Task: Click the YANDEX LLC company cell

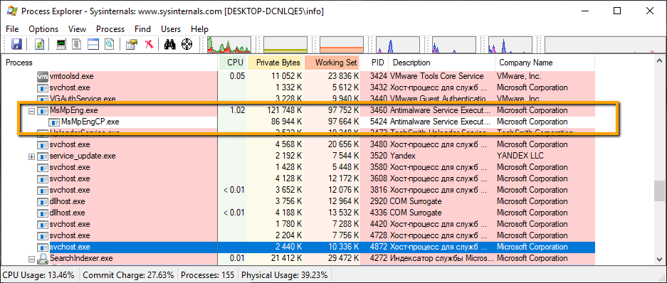Action: pos(521,156)
